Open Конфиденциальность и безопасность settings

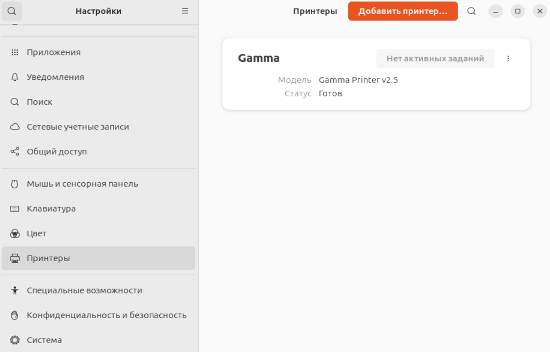[x=106, y=315]
